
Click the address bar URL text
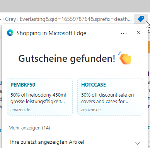click(x=66, y=19)
